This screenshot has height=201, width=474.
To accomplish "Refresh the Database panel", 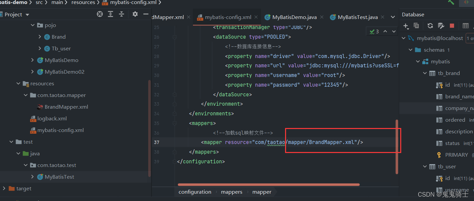I will tap(430, 26).
